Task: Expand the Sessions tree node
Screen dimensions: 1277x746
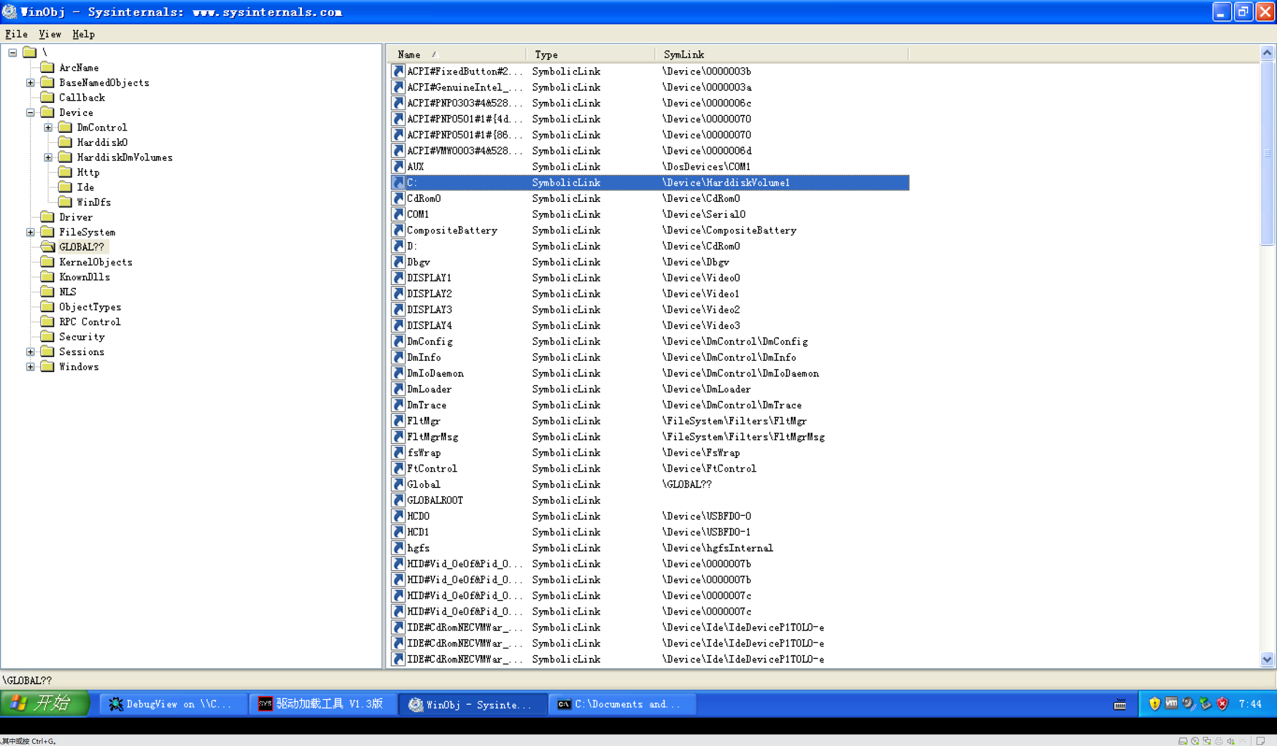Action: click(x=30, y=351)
